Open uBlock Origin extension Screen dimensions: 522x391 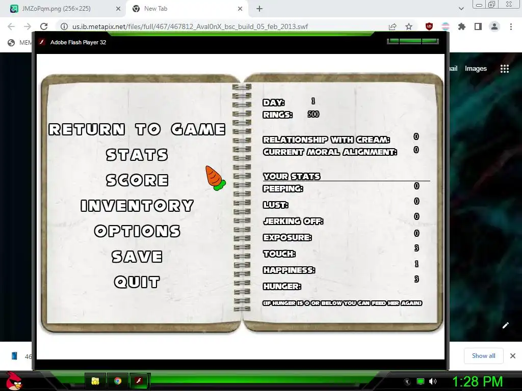point(429,26)
